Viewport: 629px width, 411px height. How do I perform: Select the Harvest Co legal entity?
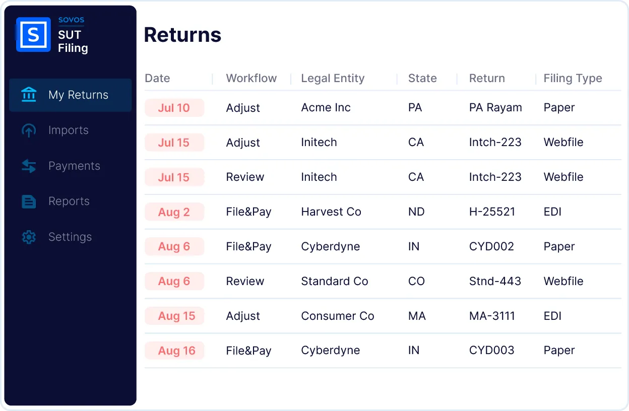click(331, 212)
